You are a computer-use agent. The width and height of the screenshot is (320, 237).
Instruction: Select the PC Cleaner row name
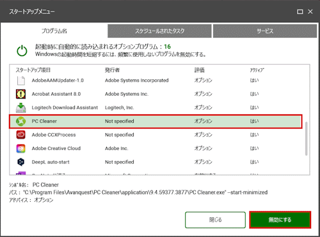[x=44, y=121]
